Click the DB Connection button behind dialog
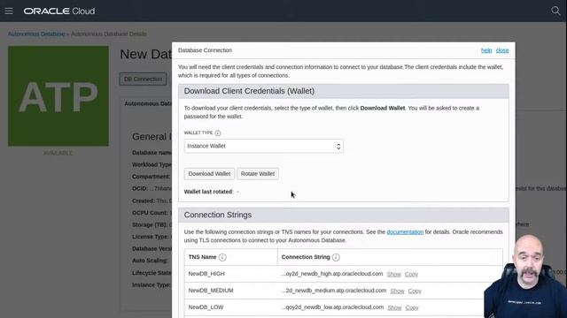Screen dimensions: 567x318 [144, 79]
